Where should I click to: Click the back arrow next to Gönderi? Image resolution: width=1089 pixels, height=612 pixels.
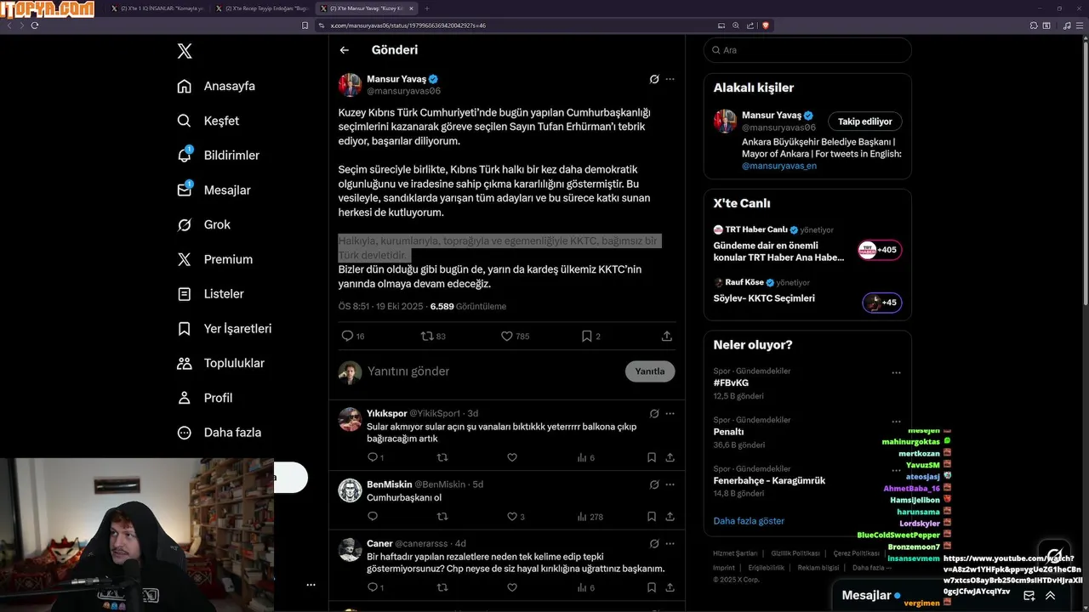pos(345,50)
